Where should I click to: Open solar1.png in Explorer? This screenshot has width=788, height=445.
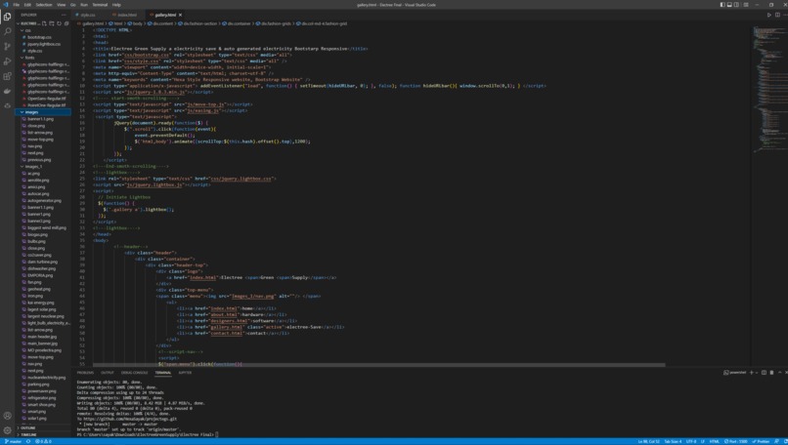pos(37,418)
